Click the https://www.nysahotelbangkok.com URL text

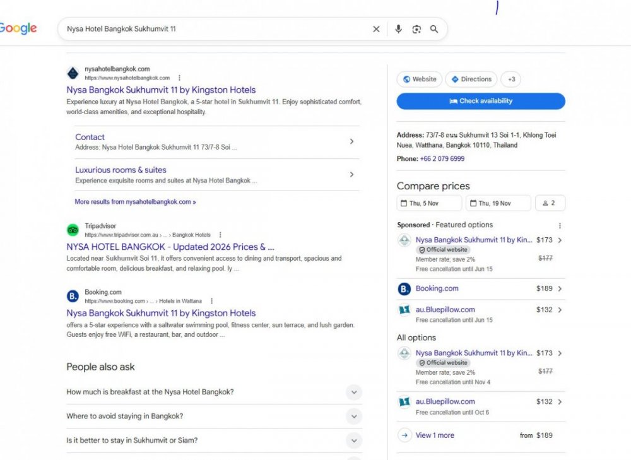coord(127,78)
